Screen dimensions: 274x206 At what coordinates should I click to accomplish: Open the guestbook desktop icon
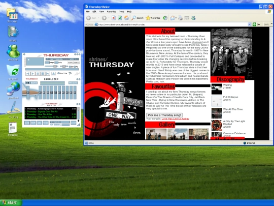click(x=13, y=91)
